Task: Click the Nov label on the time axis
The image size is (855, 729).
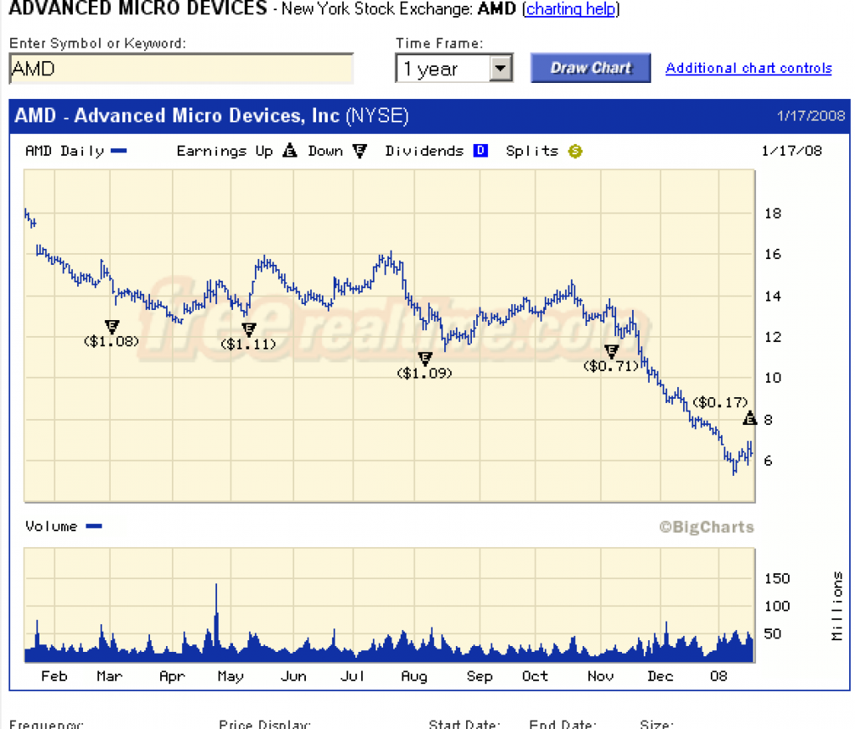Action: pos(600,676)
